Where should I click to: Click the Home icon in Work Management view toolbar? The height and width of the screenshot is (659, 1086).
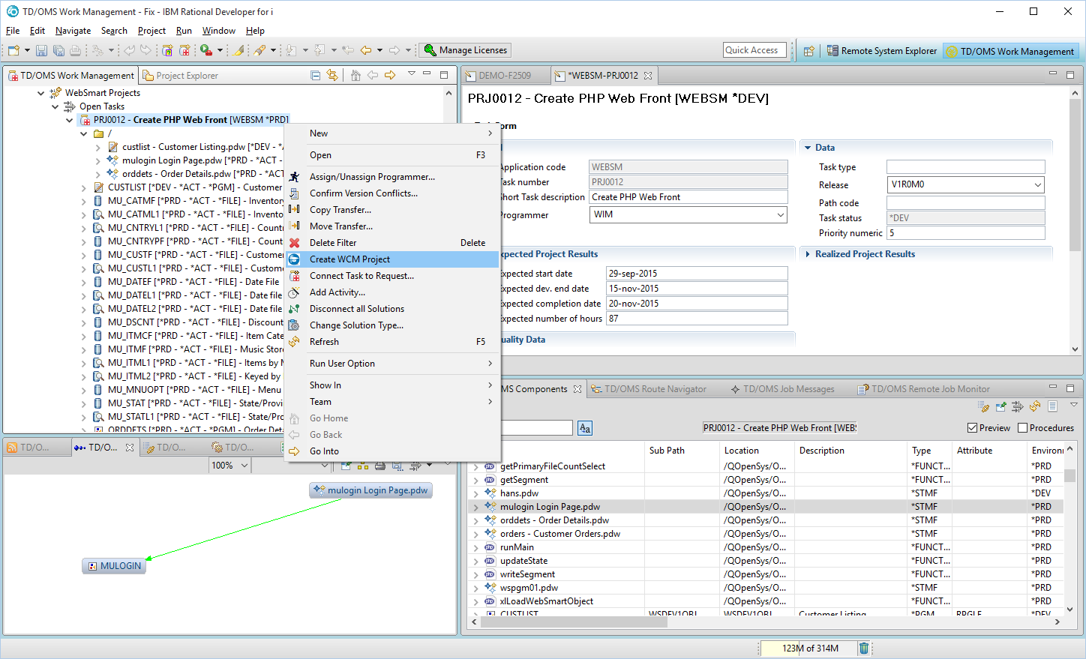pos(355,75)
